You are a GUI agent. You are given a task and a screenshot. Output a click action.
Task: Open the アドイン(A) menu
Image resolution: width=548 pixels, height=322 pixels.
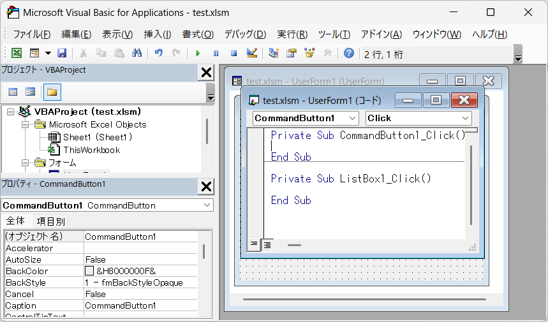tap(381, 34)
